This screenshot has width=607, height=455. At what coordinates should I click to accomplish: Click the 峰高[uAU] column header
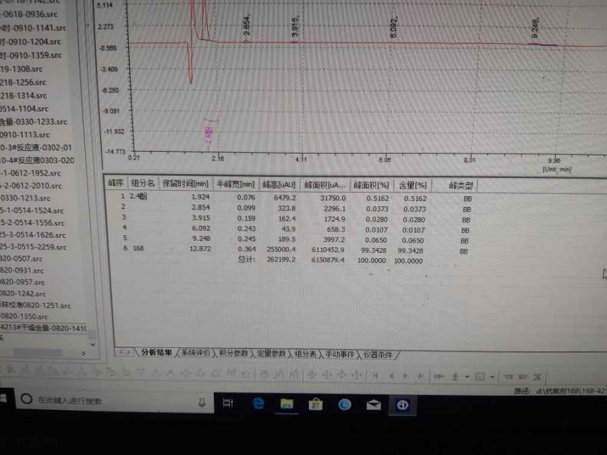pos(279,185)
